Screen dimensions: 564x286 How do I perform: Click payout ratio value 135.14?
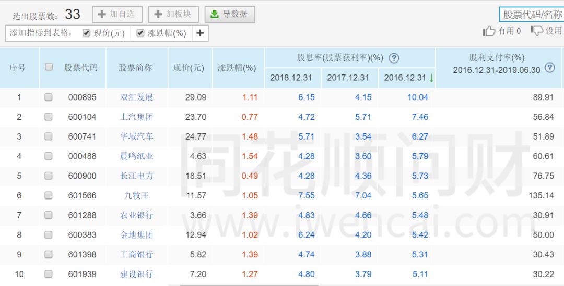click(542, 195)
